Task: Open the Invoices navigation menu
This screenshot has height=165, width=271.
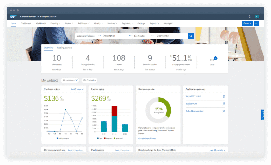Action: coord(112,23)
